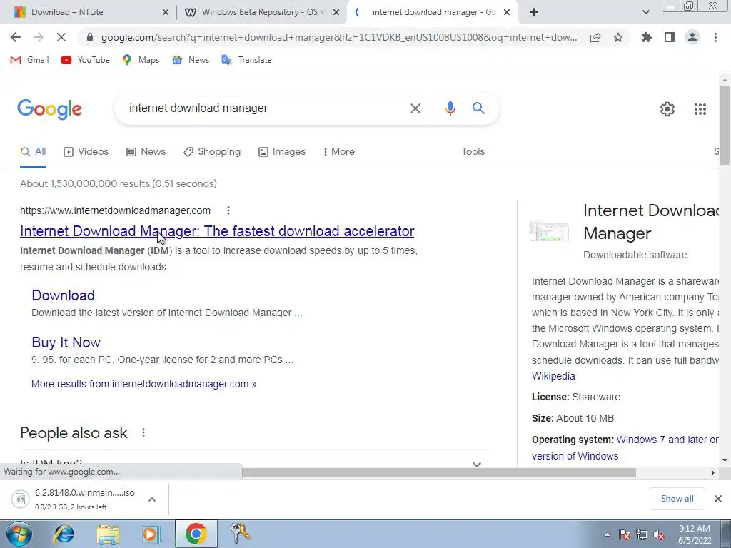The height and width of the screenshot is (548, 731).
Task: Open the keys application in the taskbar
Action: [x=241, y=534]
